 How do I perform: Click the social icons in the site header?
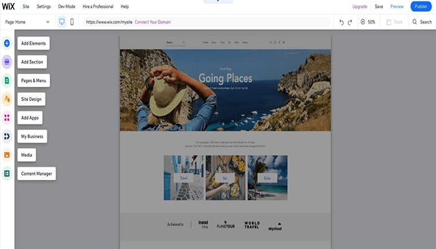(277, 42)
